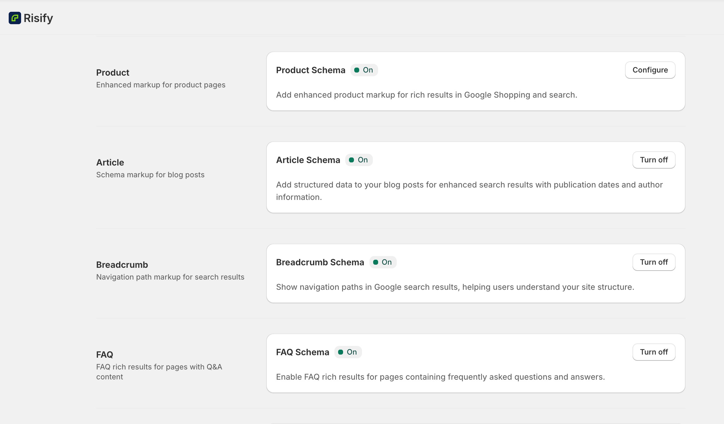Click the Risify app name text
Viewport: 724px width, 424px height.
[x=38, y=18]
